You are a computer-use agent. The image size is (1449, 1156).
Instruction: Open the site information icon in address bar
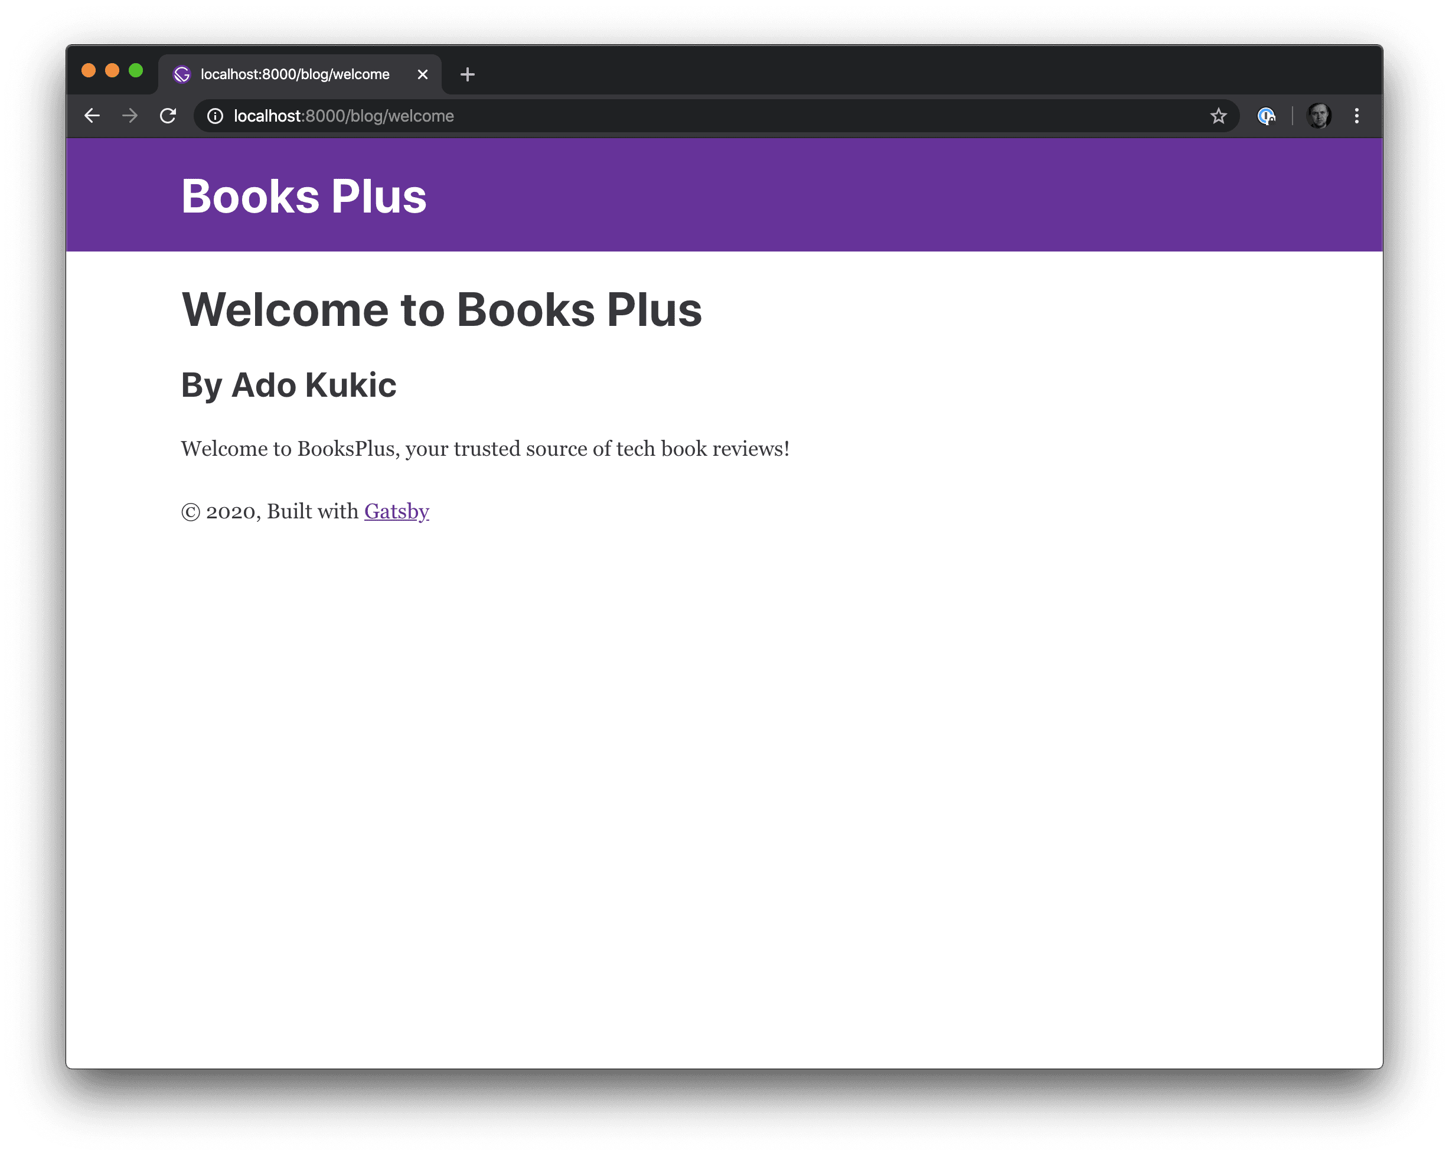(215, 116)
